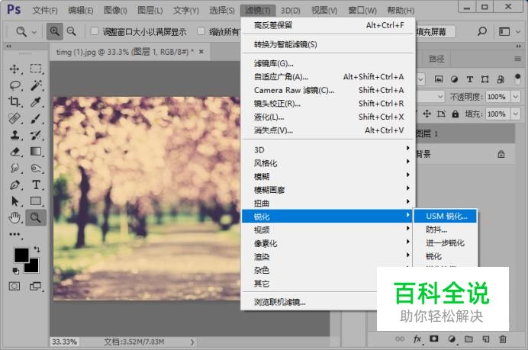
Task: Click the 填充屏幕 button
Action: 435,32
